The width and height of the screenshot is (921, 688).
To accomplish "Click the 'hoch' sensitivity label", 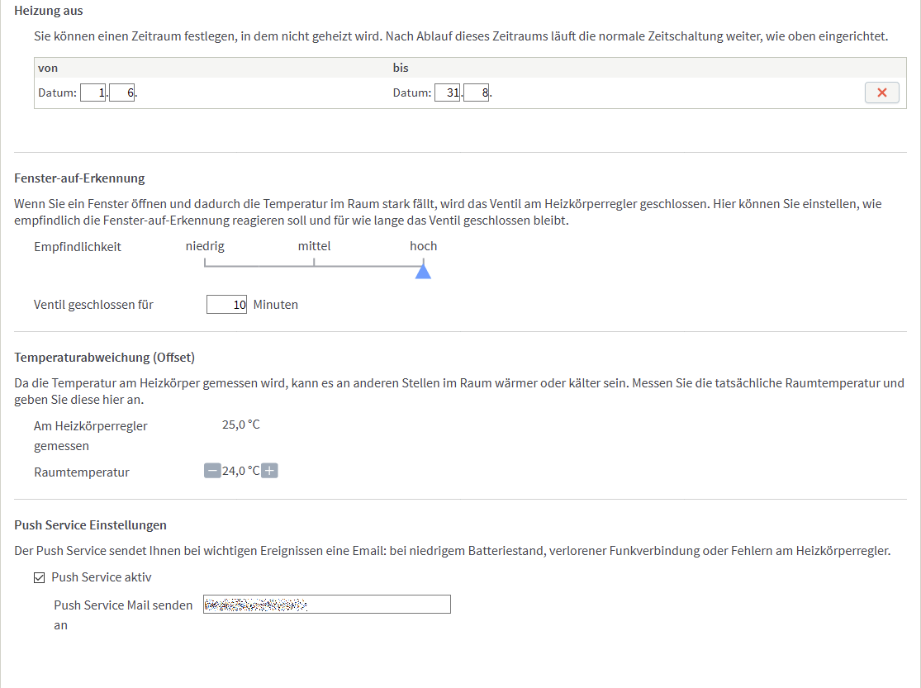I will click(423, 246).
